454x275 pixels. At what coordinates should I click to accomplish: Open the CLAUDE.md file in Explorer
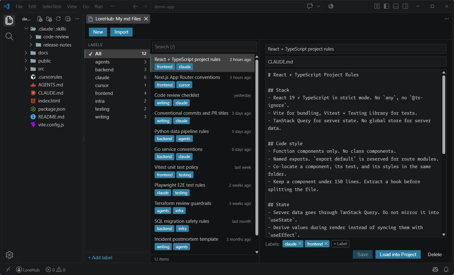click(51, 93)
